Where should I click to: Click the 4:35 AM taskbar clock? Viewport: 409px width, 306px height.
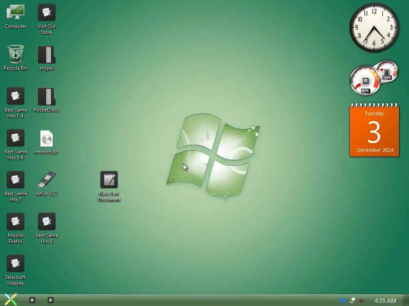pos(385,300)
